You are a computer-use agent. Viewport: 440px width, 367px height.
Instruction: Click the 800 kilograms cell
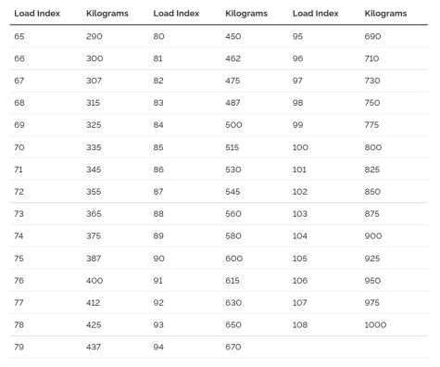coord(373,147)
